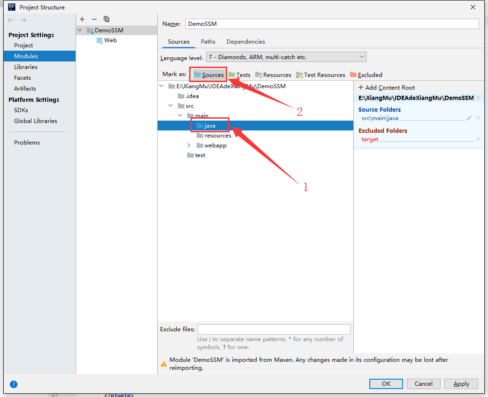
Task: Collapse the DemoSSM module node
Action: click(x=80, y=30)
